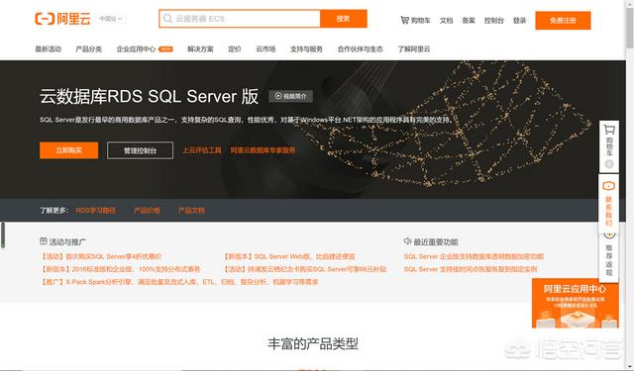Viewport: 634px width, 371px height.
Task: Open the 购物车 cart link in header
Action: pos(415,20)
